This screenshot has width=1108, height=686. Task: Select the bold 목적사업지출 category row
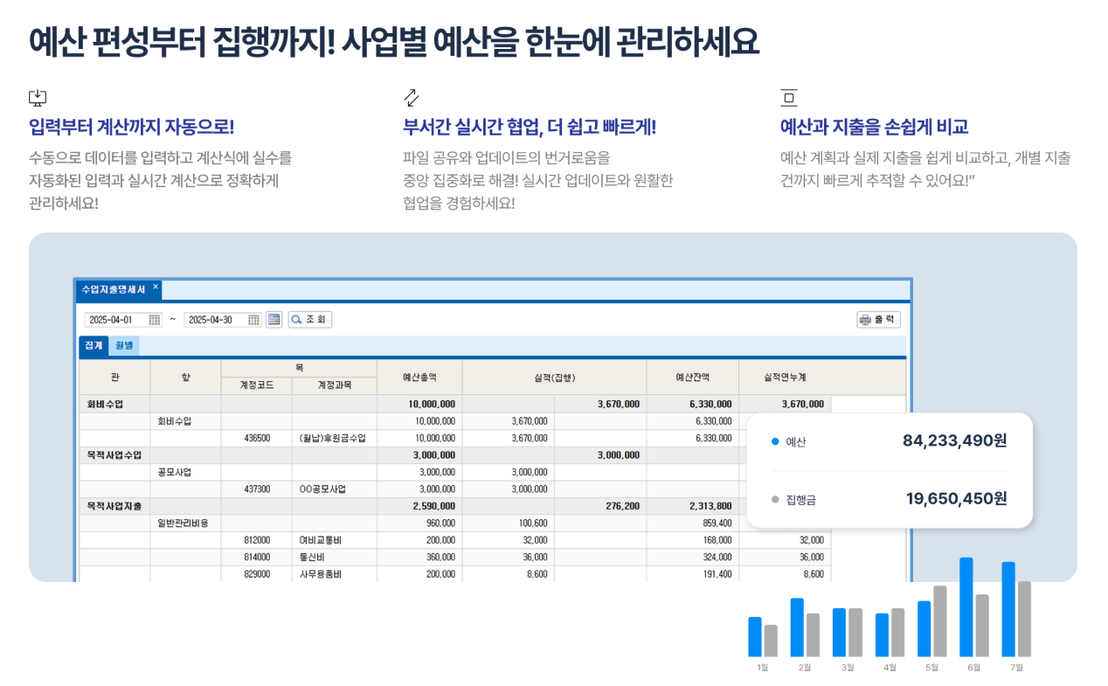point(455,506)
